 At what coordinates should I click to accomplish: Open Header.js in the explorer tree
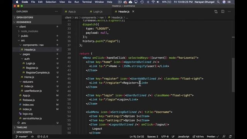tap(37, 49)
